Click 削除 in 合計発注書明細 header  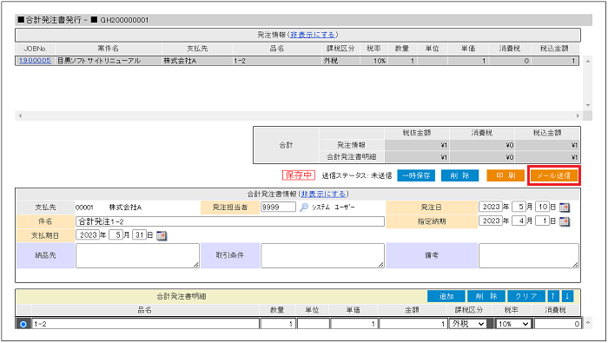click(486, 296)
